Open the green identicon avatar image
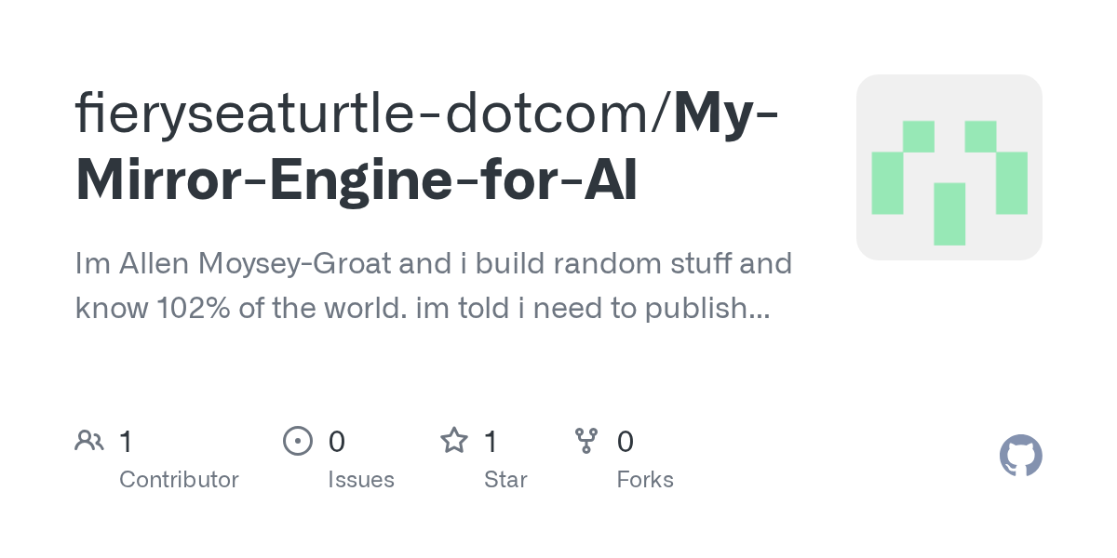This screenshot has width=1117, height=558. pos(949,167)
